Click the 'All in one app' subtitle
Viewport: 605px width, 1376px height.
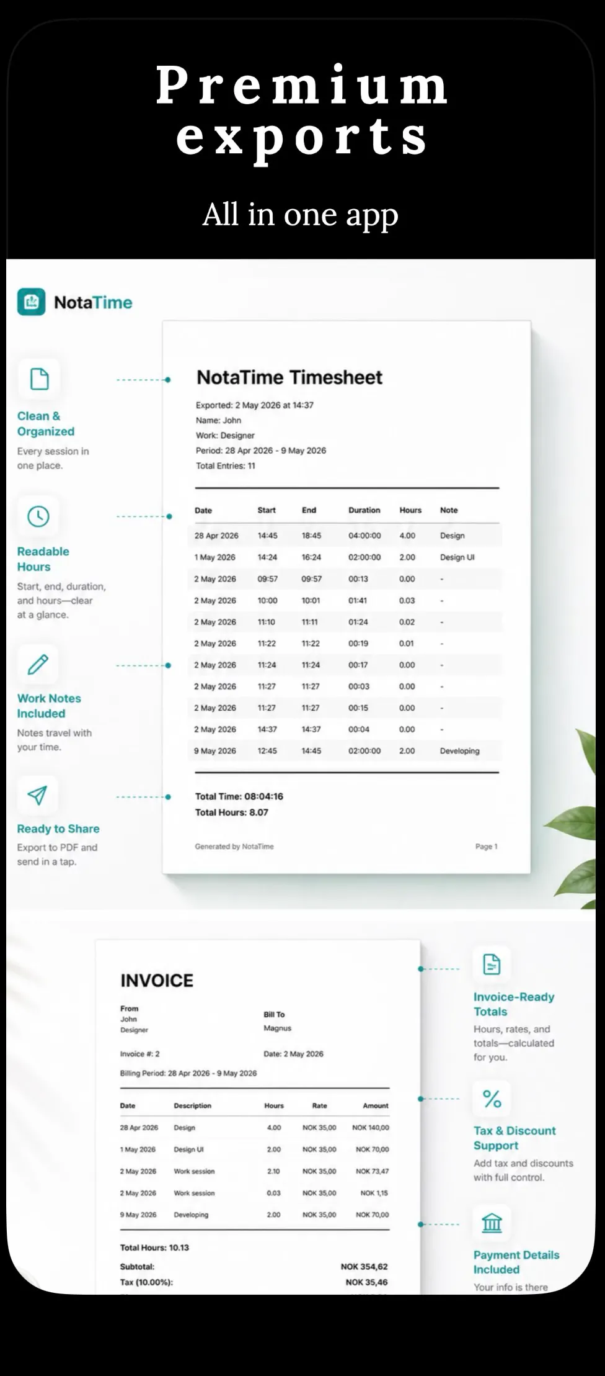pos(301,215)
